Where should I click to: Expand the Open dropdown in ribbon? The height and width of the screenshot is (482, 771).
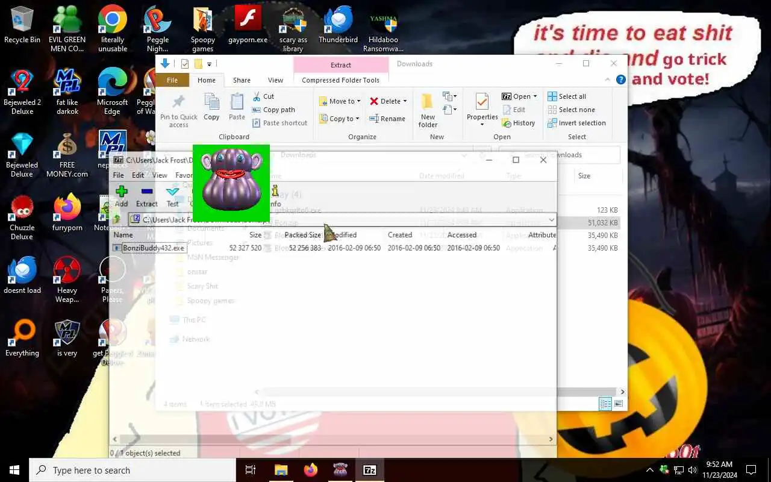(535, 96)
